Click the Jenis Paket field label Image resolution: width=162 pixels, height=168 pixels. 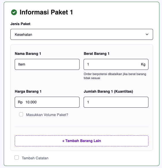click(20, 24)
